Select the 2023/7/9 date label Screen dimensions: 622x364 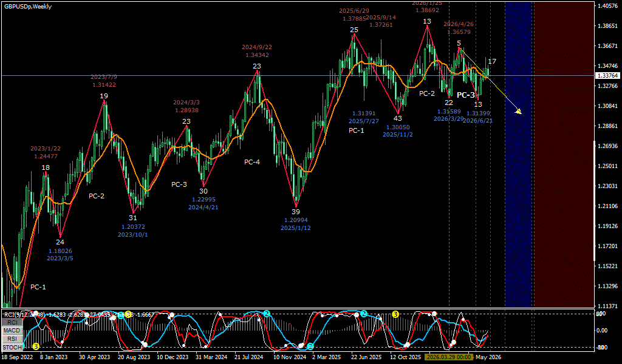pos(104,77)
